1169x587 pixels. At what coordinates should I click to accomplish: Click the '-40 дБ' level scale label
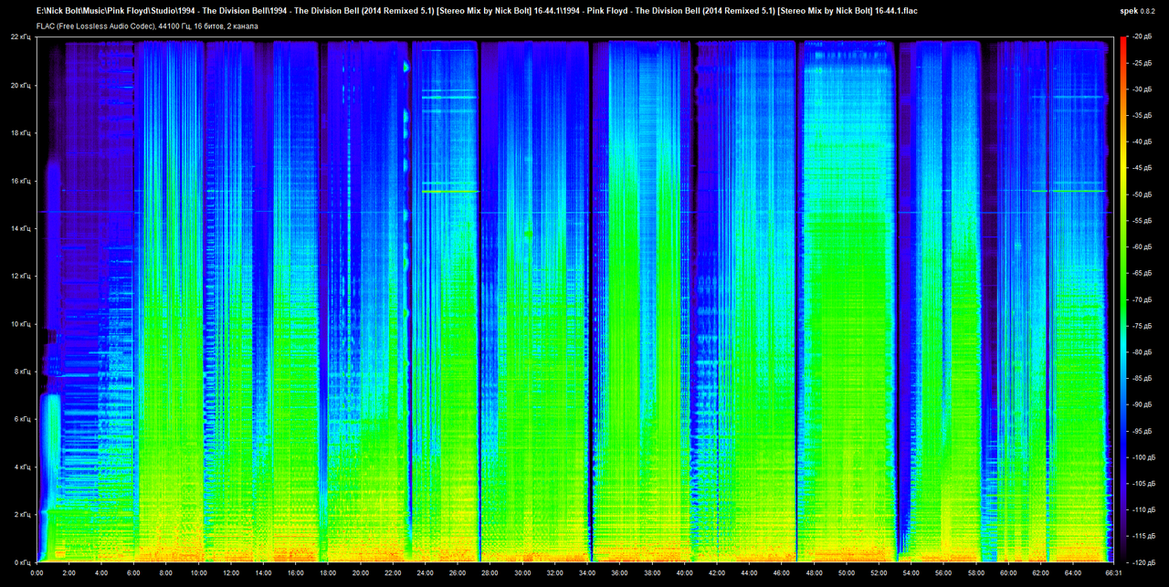[1144, 142]
